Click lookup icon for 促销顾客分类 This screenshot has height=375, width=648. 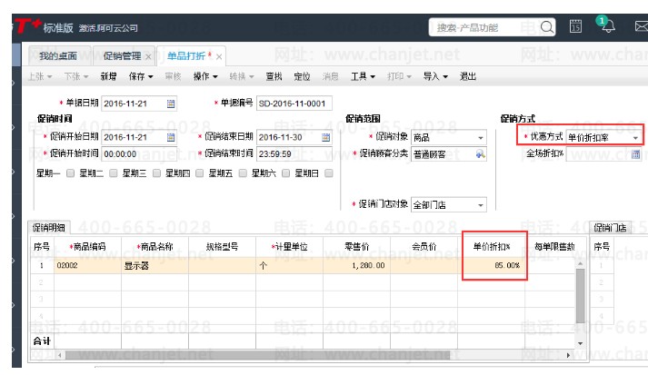pyautogui.click(x=480, y=154)
